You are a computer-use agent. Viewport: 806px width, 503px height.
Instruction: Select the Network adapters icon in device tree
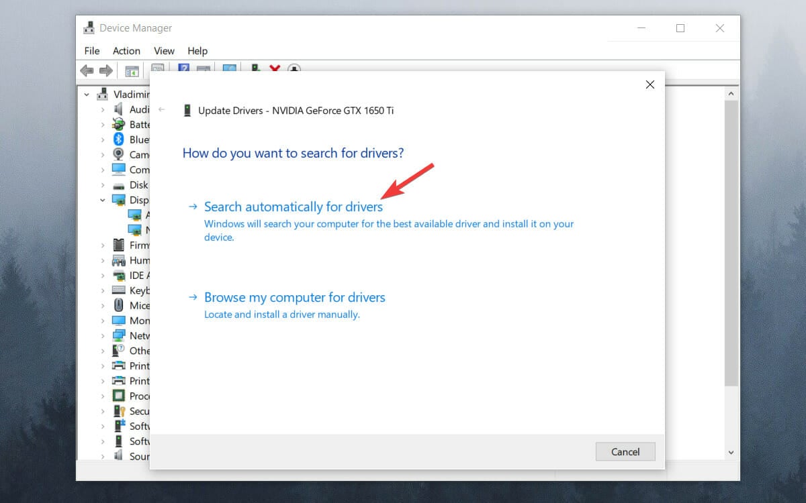119,335
